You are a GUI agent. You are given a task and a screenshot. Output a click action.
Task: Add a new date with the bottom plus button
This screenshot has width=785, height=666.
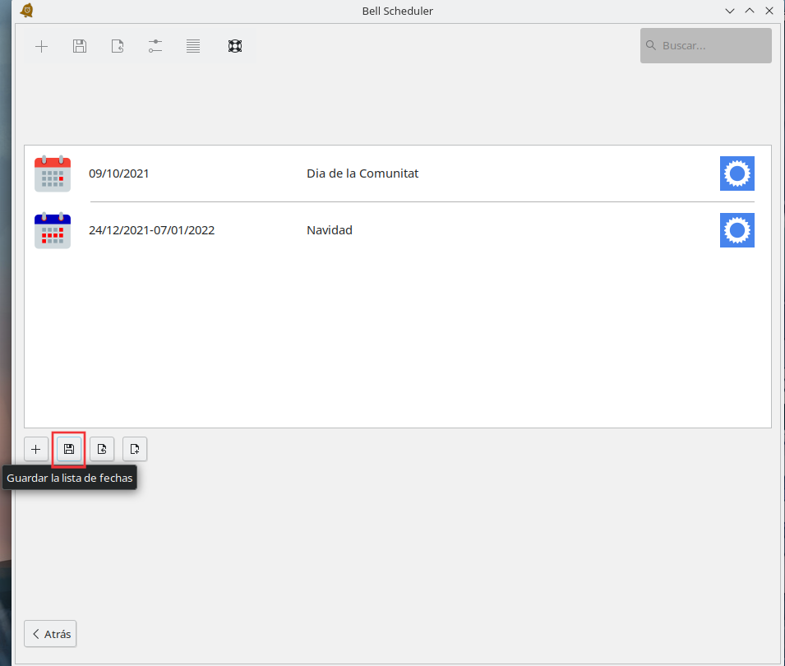[35, 449]
